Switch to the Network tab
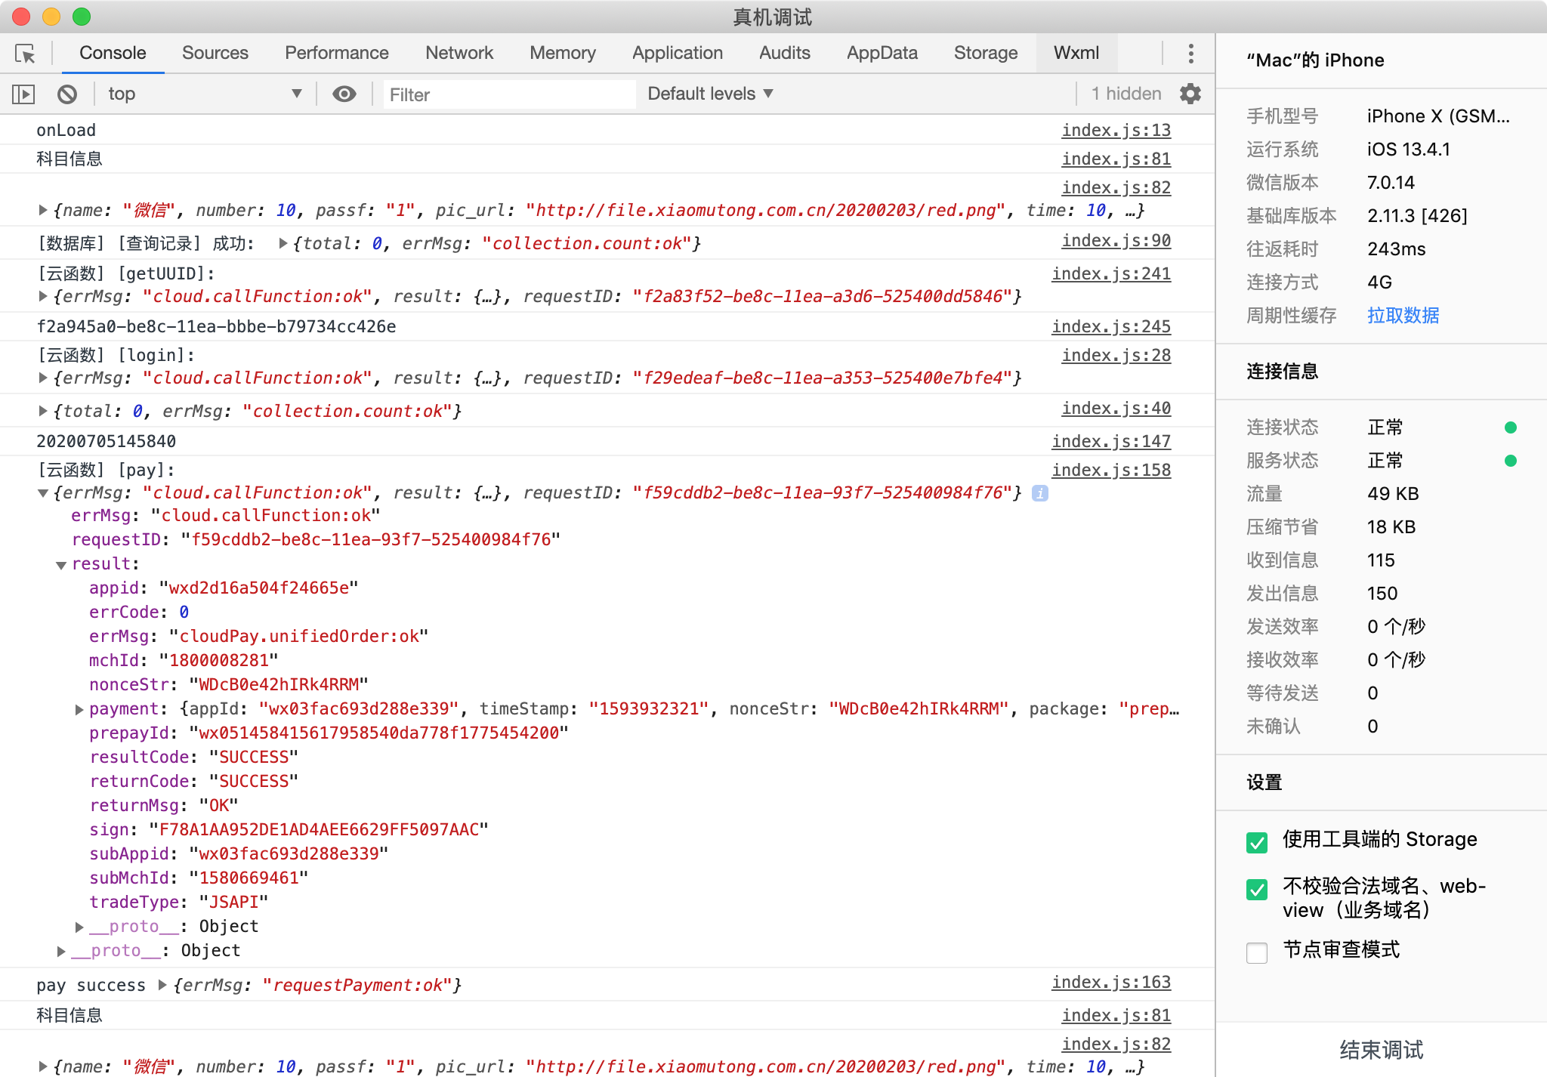1547x1077 pixels. [x=459, y=54]
